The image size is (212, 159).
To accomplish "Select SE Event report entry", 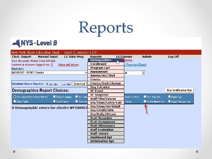I will (x=106, y=91).
